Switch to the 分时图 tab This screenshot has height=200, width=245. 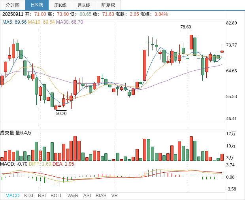coord(13,5)
